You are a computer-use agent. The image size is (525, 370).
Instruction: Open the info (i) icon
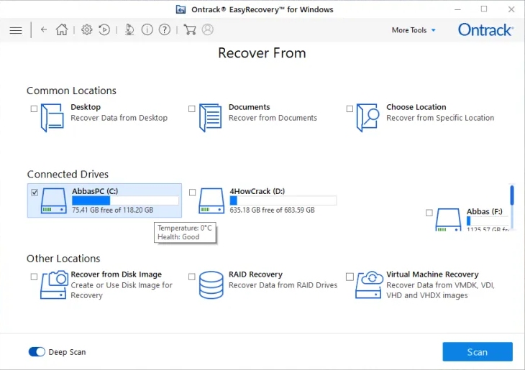tap(147, 29)
